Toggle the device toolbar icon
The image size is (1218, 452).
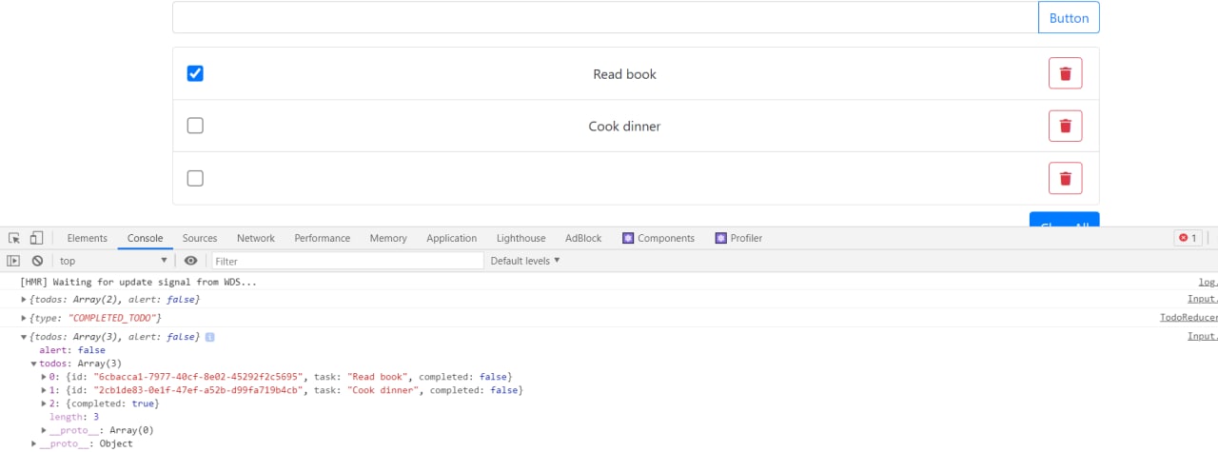[x=36, y=238]
